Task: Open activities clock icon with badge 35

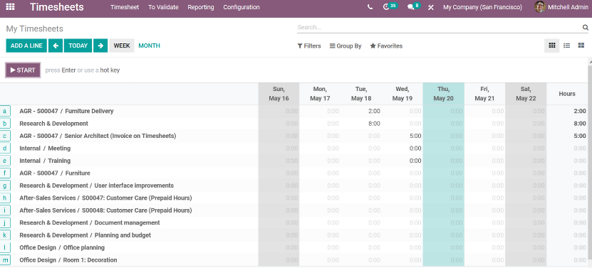Action: [386, 7]
